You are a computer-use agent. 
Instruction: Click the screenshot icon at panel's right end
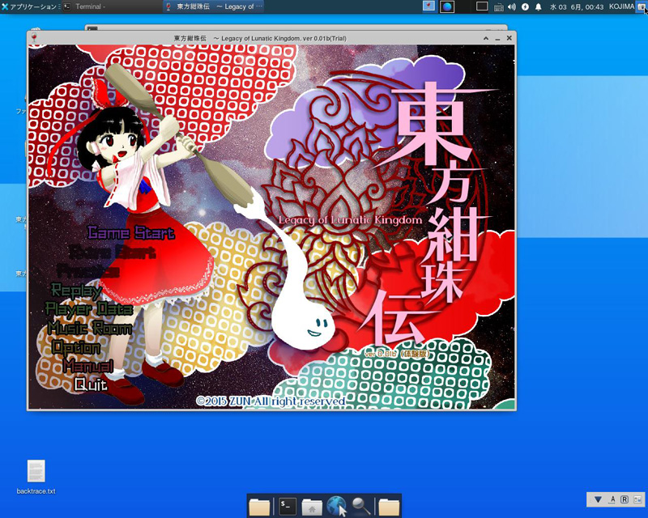tap(641, 6)
